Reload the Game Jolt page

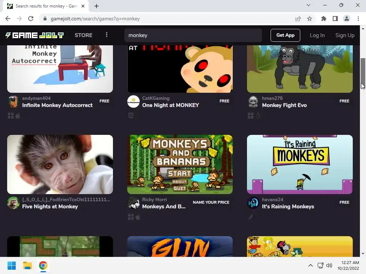click(31, 19)
